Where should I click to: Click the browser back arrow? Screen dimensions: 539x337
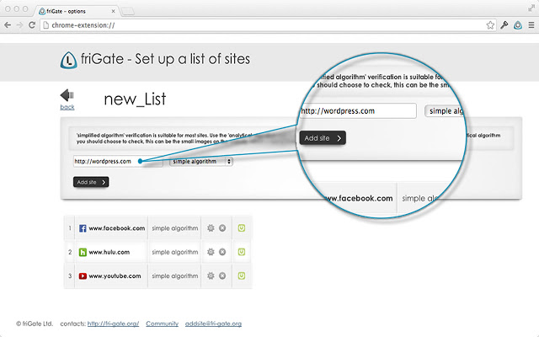(8, 25)
